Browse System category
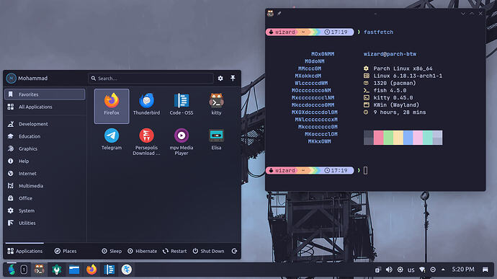The width and height of the screenshot is (497, 279). click(45, 211)
